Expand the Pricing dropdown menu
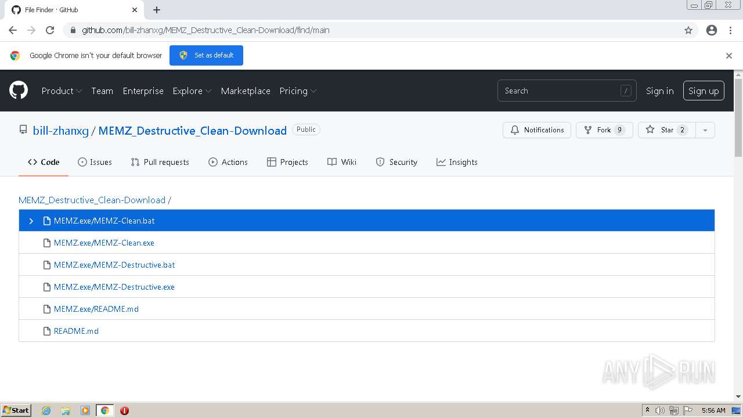The height and width of the screenshot is (418, 743). coord(298,91)
